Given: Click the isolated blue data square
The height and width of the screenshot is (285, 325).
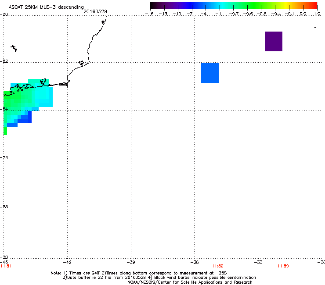Looking at the screenshot, I should pos(210,73).
